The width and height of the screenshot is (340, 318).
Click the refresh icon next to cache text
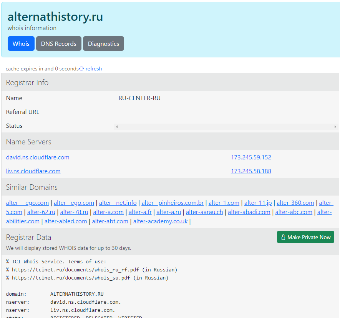point(81,69)
